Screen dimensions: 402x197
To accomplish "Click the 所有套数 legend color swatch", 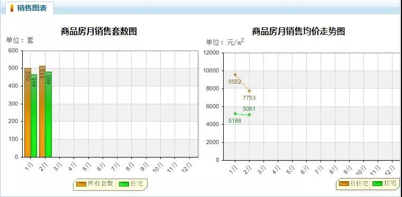I will [x=81, y=184].
